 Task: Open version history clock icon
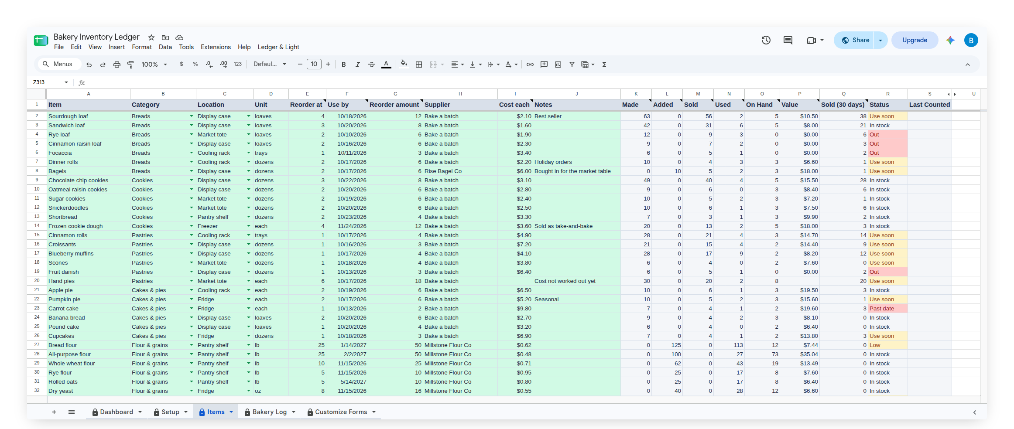click(x=766, y=40)
